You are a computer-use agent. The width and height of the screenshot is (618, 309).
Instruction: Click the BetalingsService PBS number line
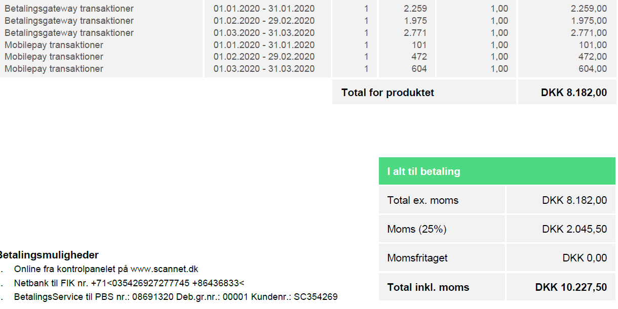coord(176,297)
